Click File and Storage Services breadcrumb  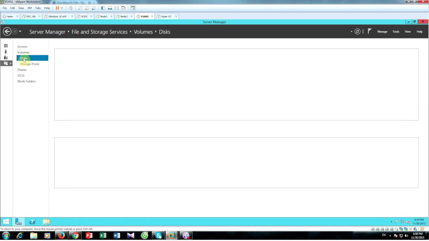point(100,32)
